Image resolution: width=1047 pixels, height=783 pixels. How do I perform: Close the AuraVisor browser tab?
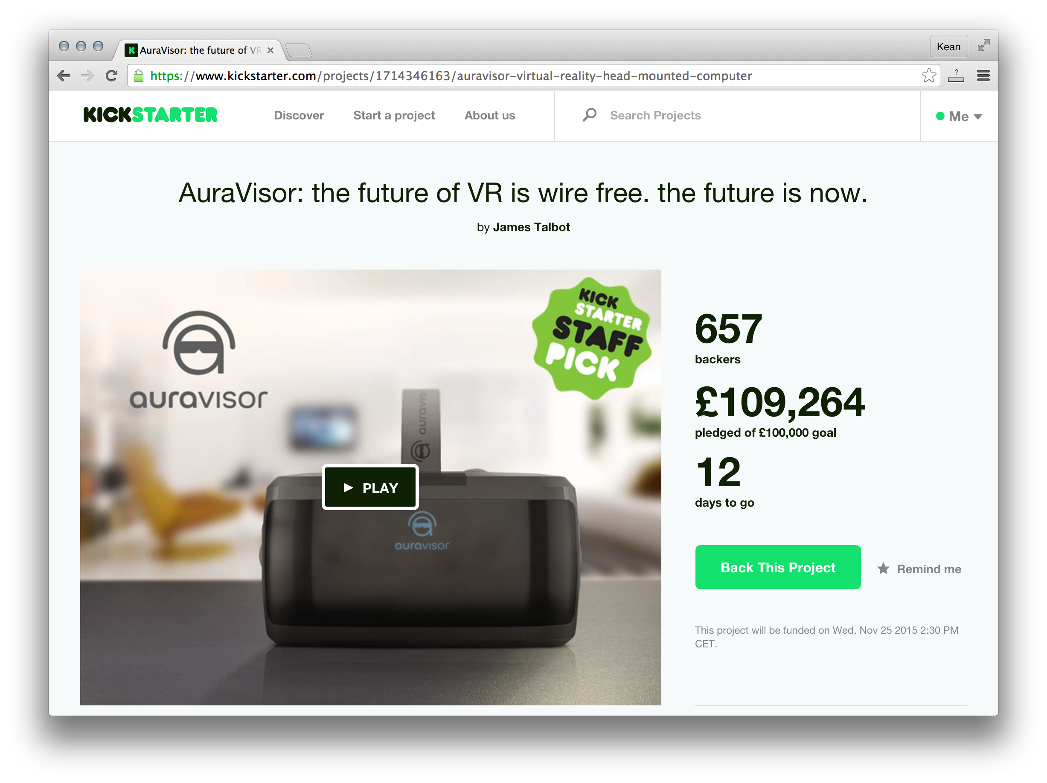[x=270, y=50]
